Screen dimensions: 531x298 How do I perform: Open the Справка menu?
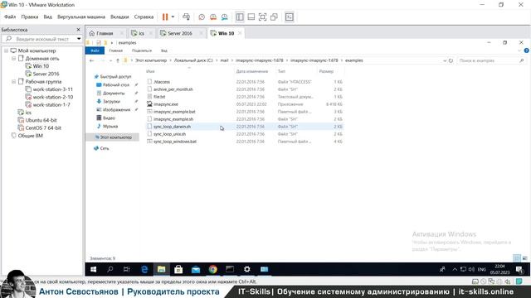(144, 17)
